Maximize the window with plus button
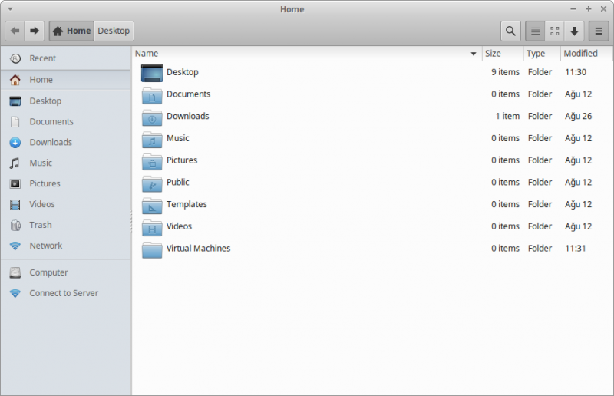This screenshot has height=396, width=614. (588, 8)
